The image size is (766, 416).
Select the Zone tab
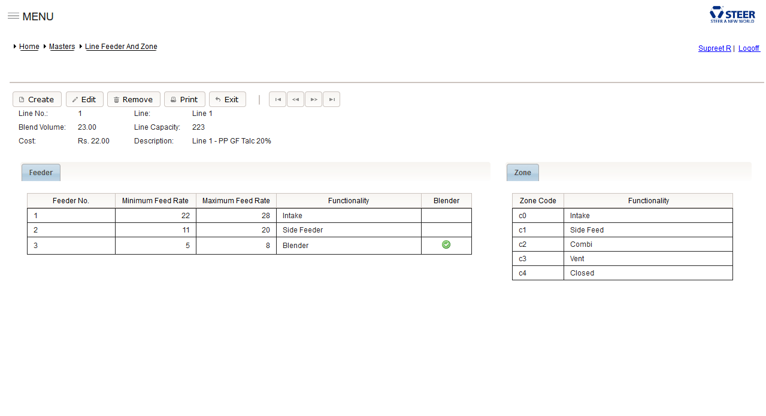pyautogui.click(x=522, y=173)
